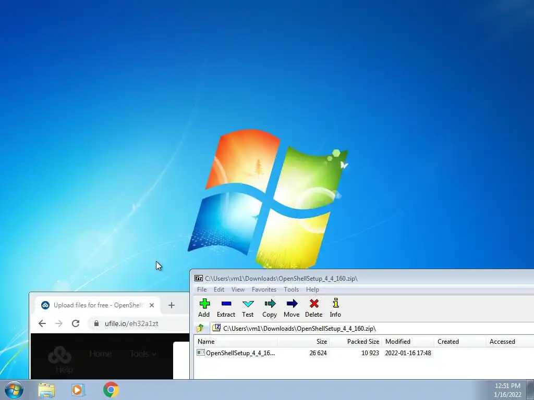Screen dimensions: 534x400
Task: Go back in the Chrome window
Action: coord(42,323)
